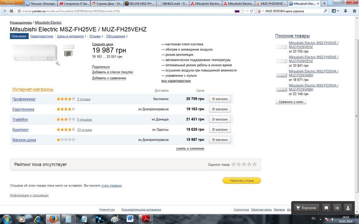This screenshot has width=359, height=224.
Task: Open Internet Explorer from the taskbar
Action: pos(37,219)
